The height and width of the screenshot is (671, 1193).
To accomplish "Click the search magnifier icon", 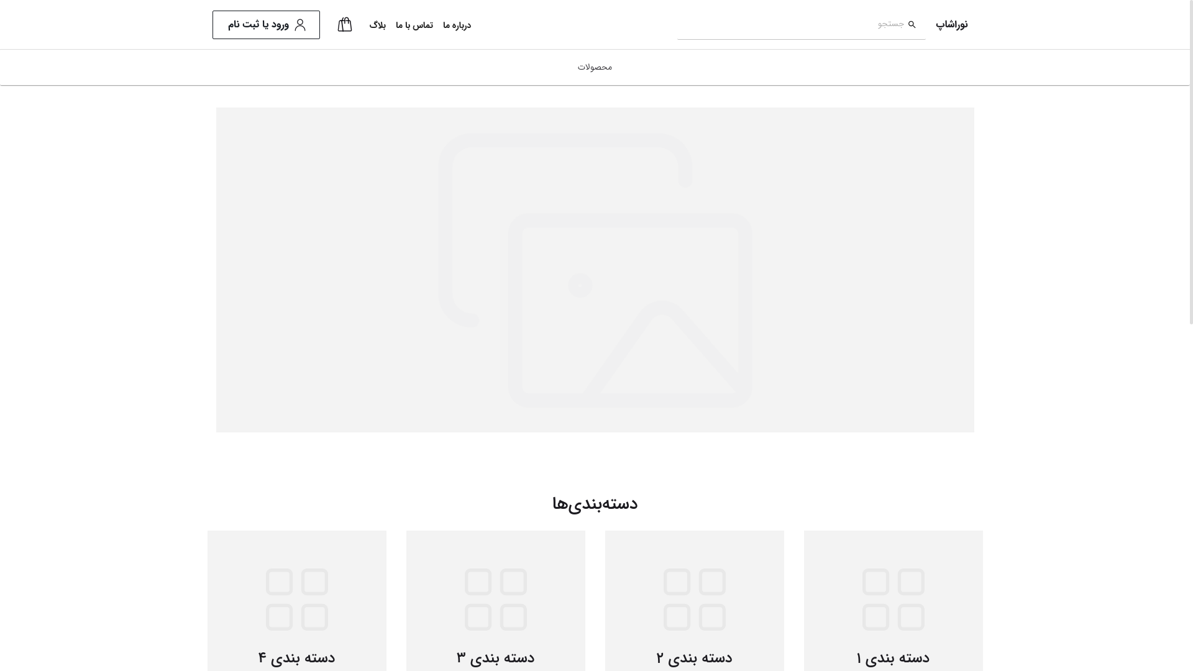I will [x=912, y=24].
